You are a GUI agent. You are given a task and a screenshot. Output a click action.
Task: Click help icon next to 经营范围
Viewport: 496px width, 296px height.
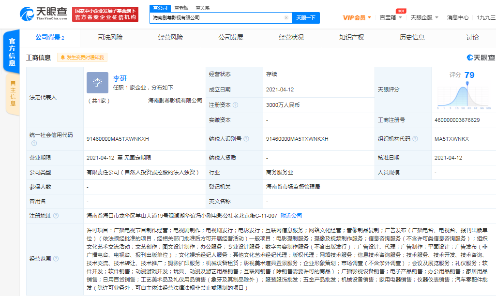pyautogui.click(x=56, y=259)
